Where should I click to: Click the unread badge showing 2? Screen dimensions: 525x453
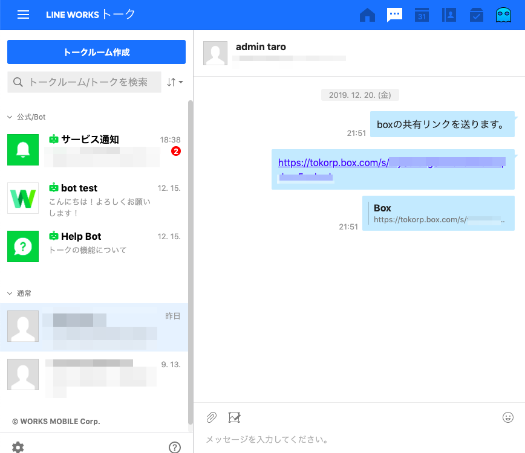pyautogui.click(x=176, y=151)
